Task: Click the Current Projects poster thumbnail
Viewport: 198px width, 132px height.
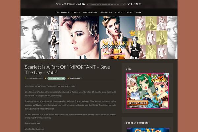Action: click(148, 130)
